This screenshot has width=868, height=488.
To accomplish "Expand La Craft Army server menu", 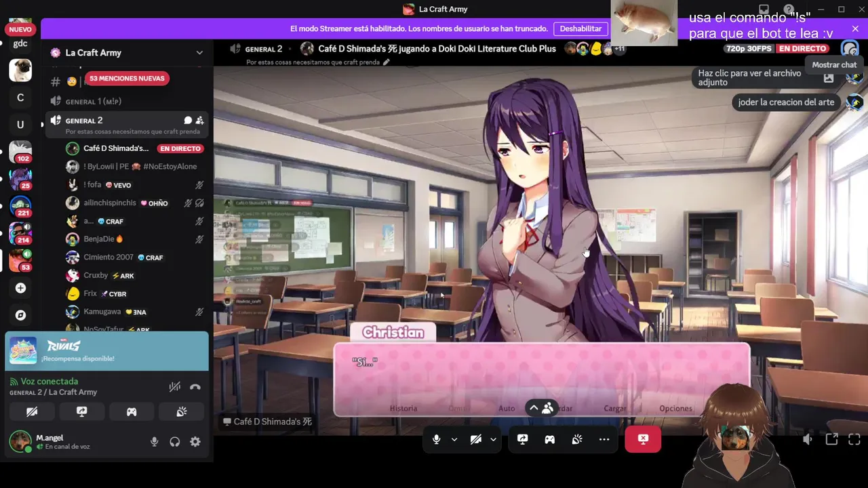I will point(199,53).
